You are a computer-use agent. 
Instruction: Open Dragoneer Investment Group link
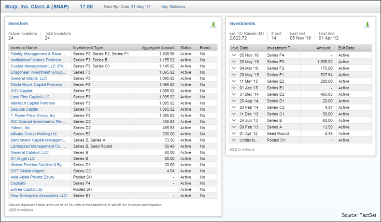click(39, 72)
